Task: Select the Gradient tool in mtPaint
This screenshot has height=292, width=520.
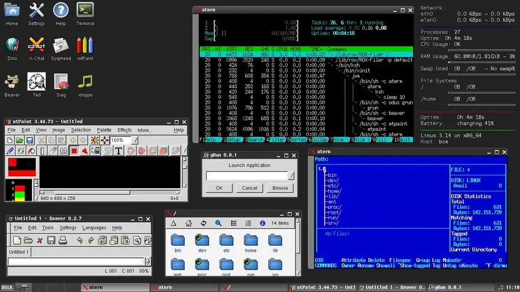Action: click(x=95, y=151)
